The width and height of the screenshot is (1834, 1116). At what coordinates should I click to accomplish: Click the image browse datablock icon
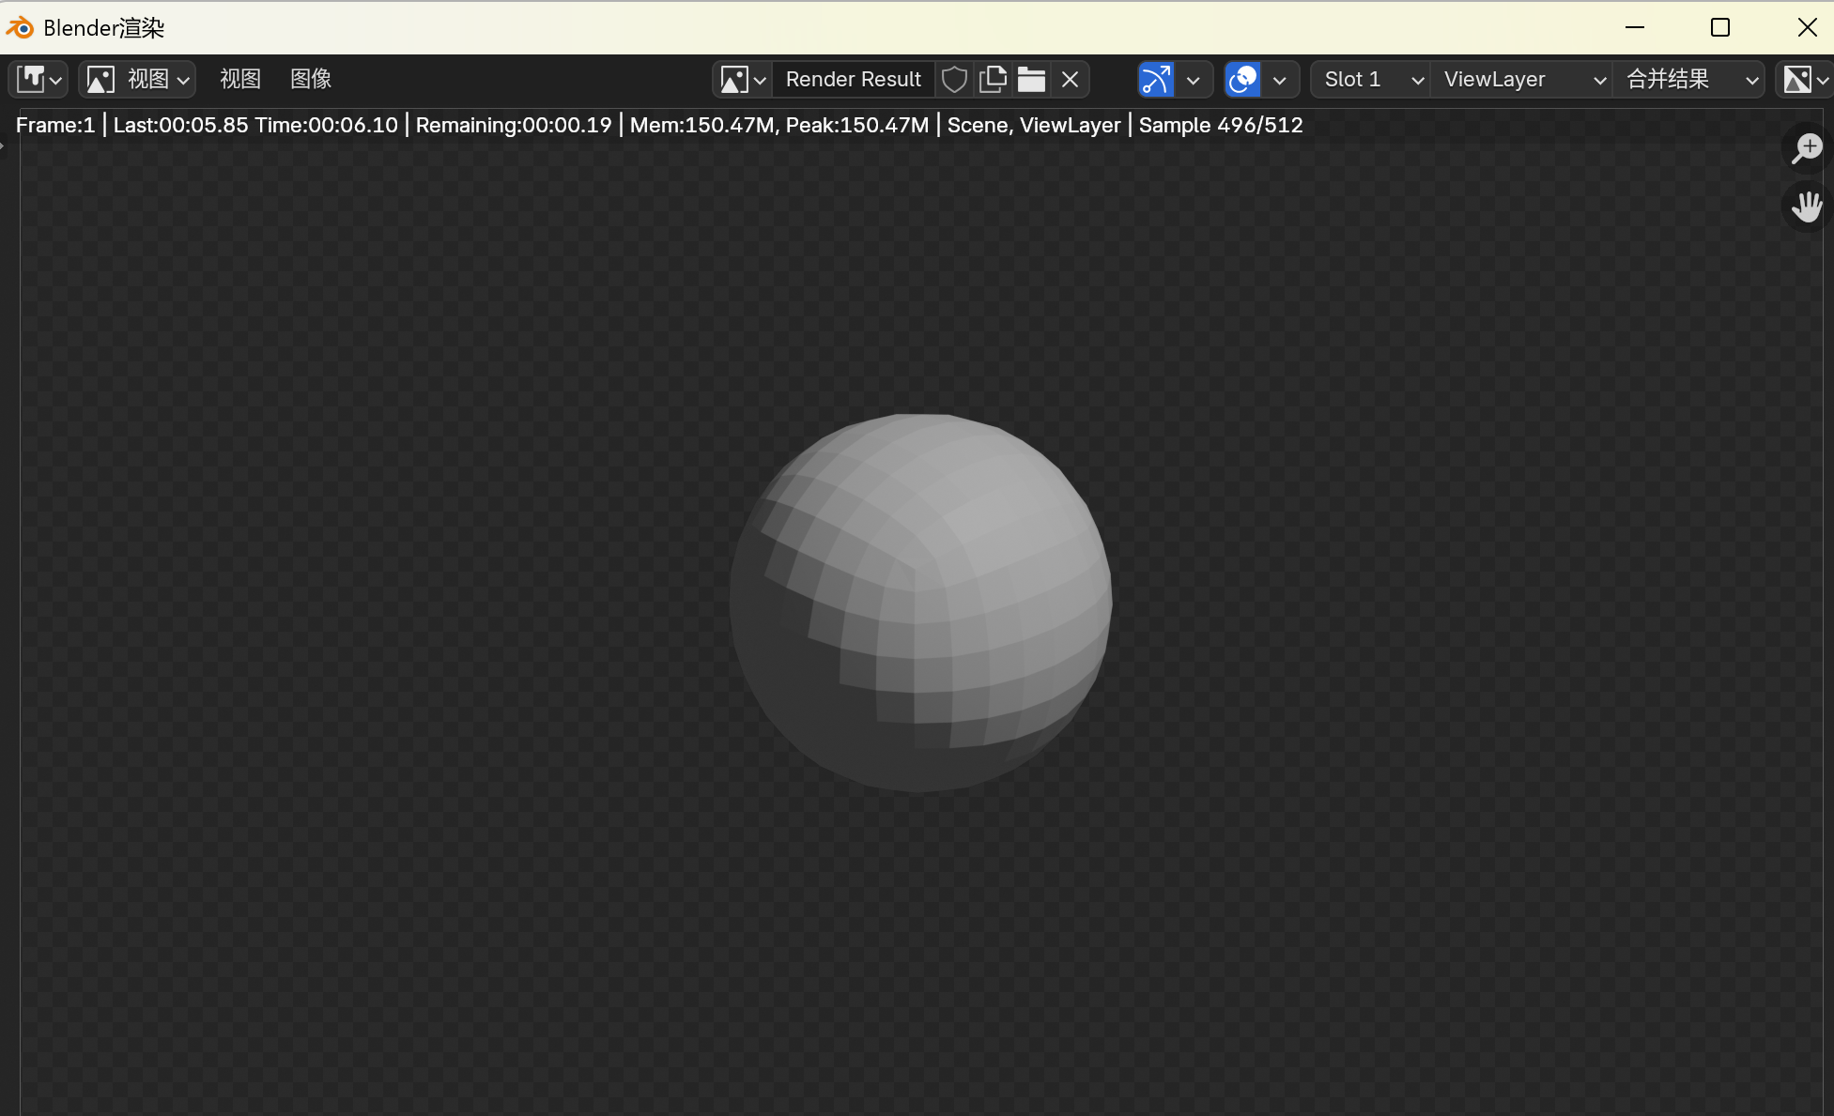tap(742, 80)
